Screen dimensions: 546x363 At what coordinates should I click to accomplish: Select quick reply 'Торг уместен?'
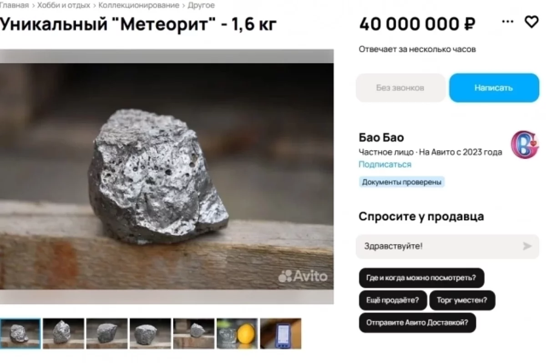462,301
